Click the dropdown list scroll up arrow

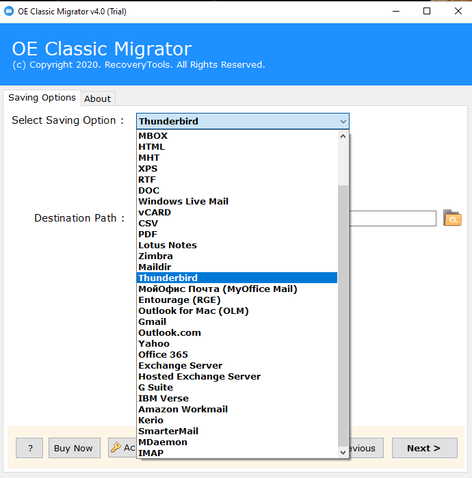(x=343, y=136)
